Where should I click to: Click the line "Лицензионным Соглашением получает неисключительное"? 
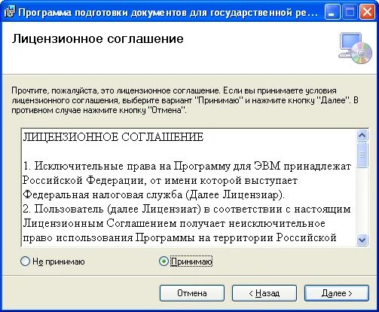coord(174,224)
